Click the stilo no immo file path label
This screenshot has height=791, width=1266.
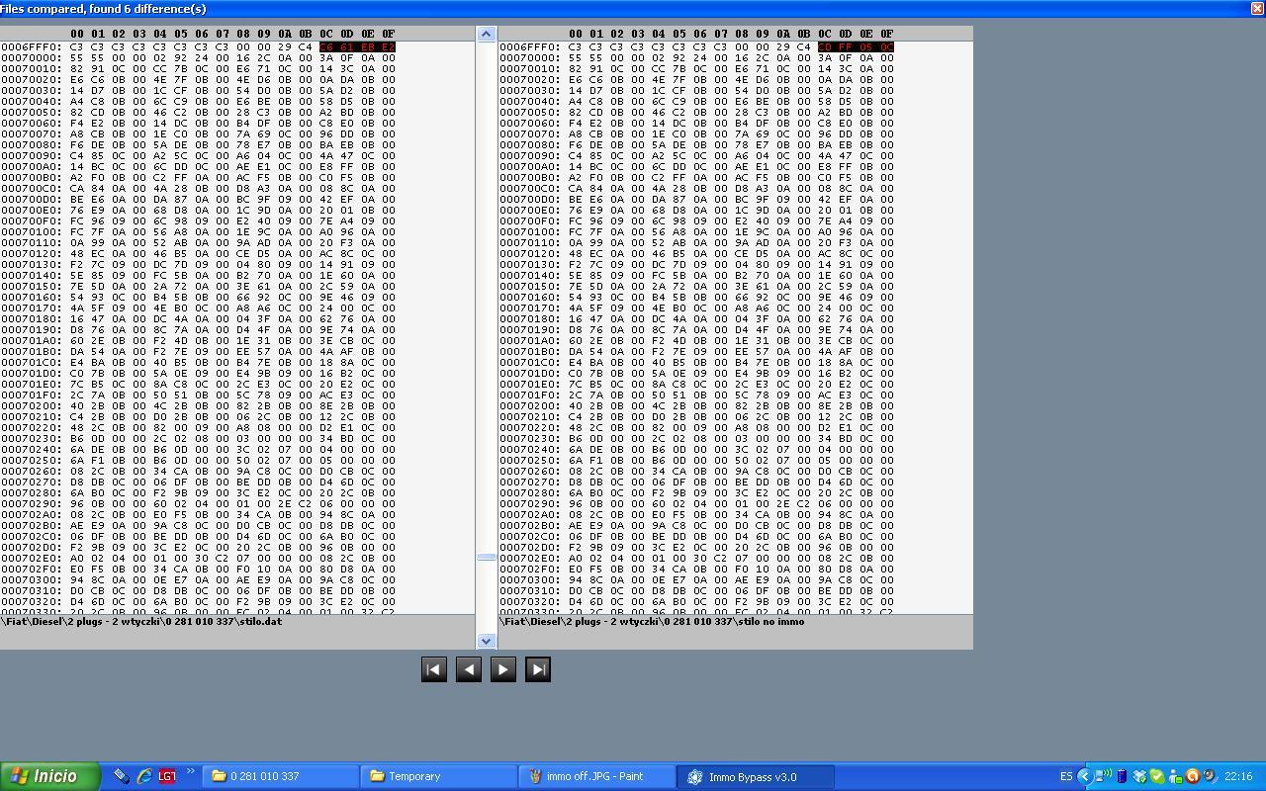653,621
